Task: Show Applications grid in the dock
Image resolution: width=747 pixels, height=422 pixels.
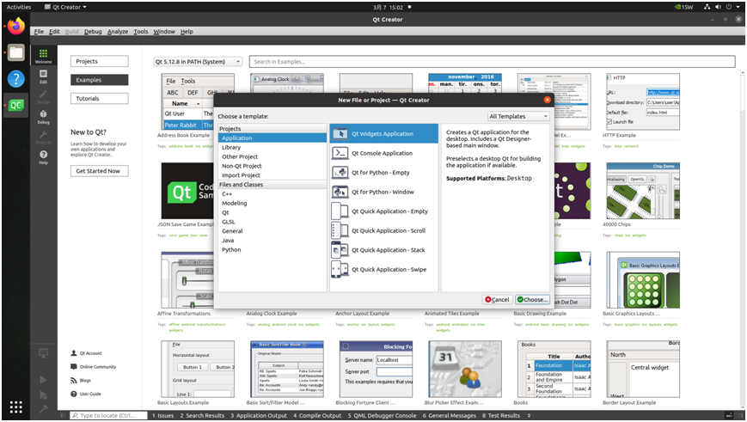Action: (15, 407)
